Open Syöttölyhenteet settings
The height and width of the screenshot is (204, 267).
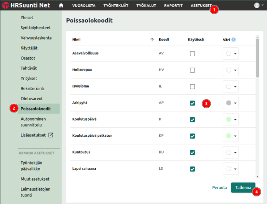36,28
